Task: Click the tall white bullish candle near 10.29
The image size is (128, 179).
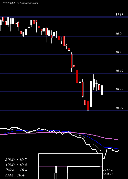Action: click(x=91, y=94)
